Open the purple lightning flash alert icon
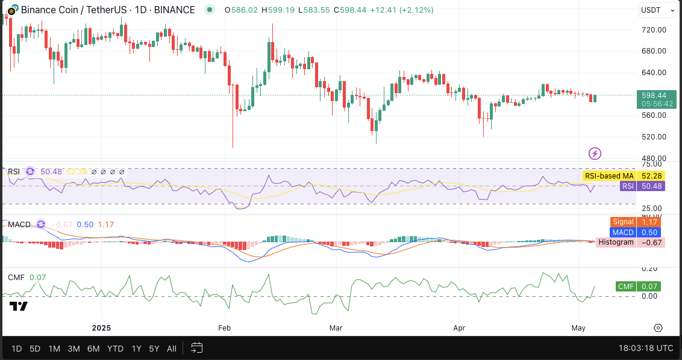682x360 pixels. pyautogui.click(x=595, y=153)
